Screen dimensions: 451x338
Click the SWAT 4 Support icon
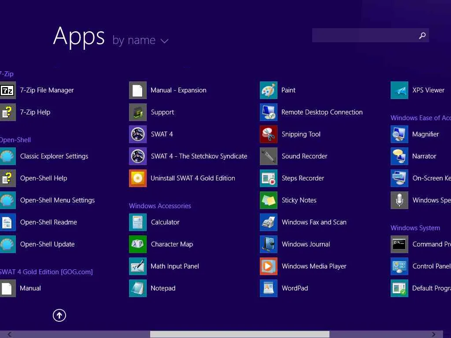[138, 112]
